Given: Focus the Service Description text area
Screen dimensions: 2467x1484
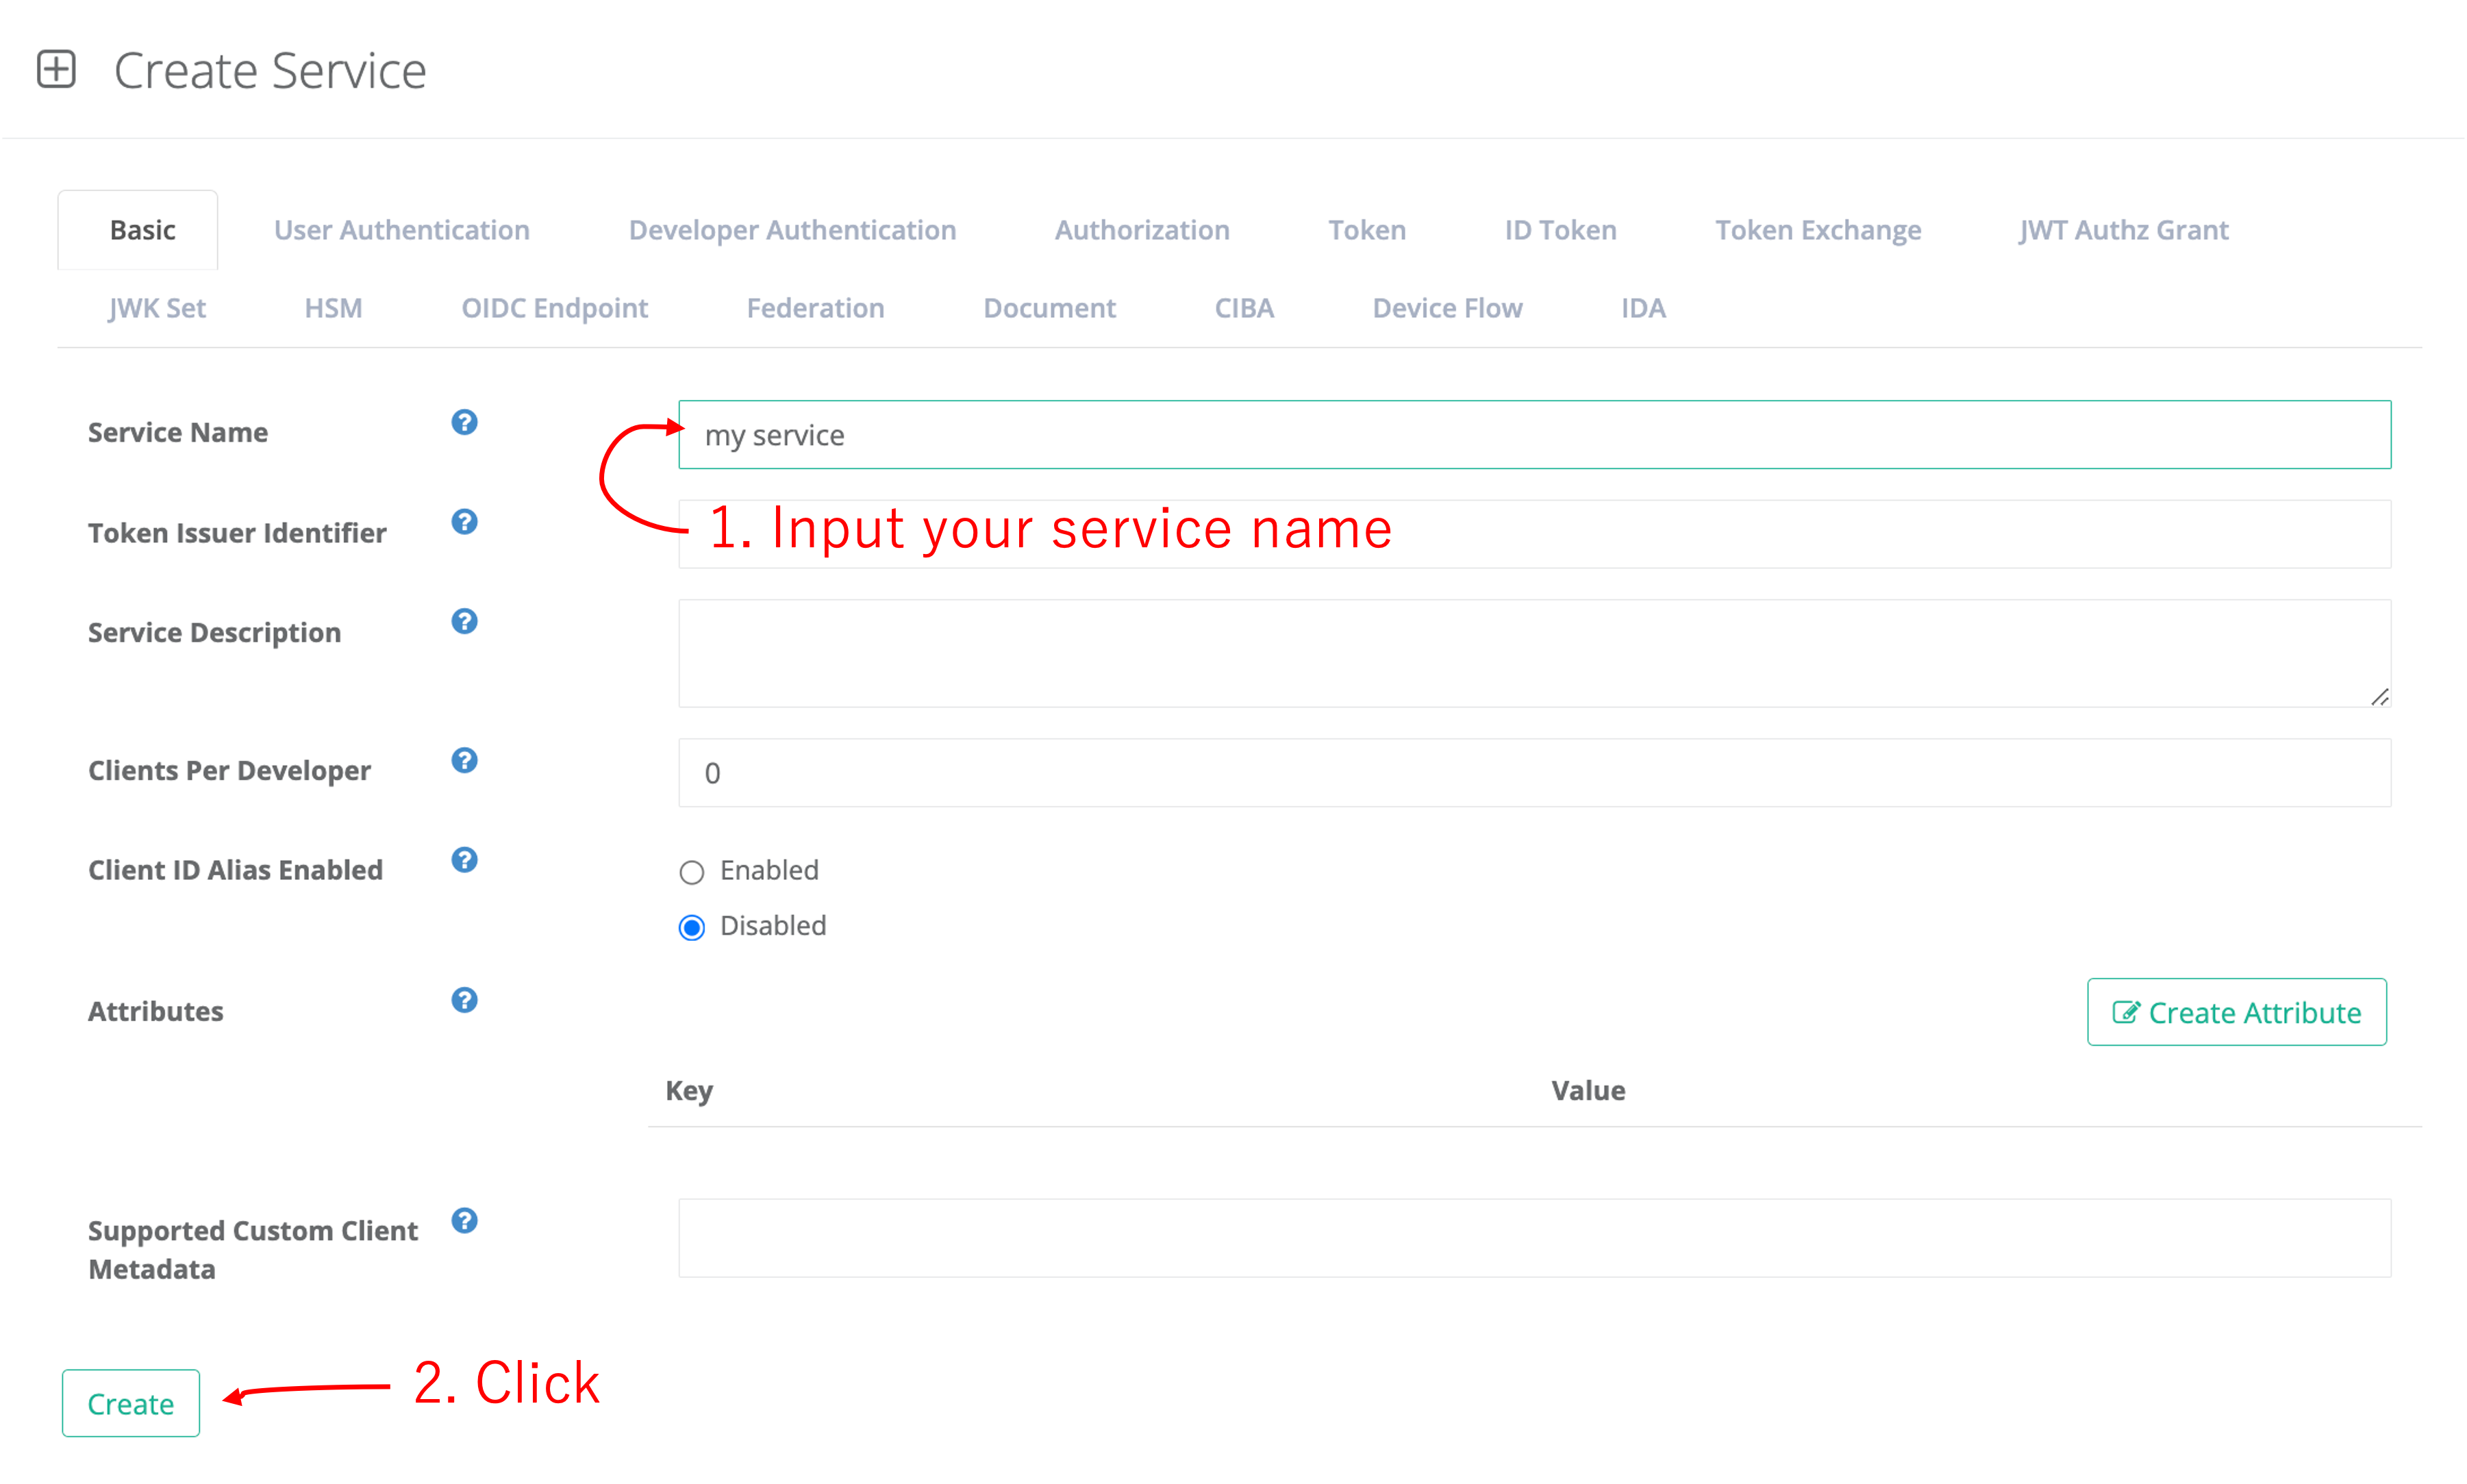Looking at the screenshot, I should [1534, 653].
